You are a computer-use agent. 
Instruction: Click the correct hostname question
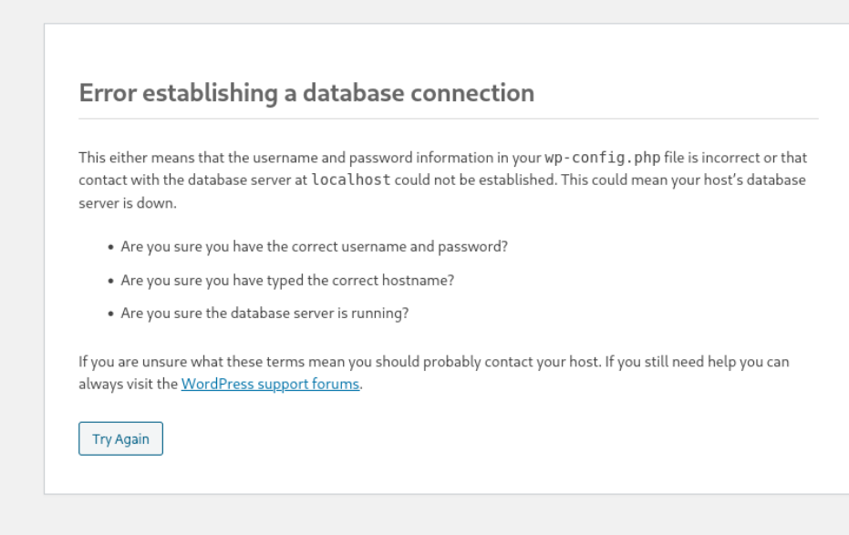287,280
